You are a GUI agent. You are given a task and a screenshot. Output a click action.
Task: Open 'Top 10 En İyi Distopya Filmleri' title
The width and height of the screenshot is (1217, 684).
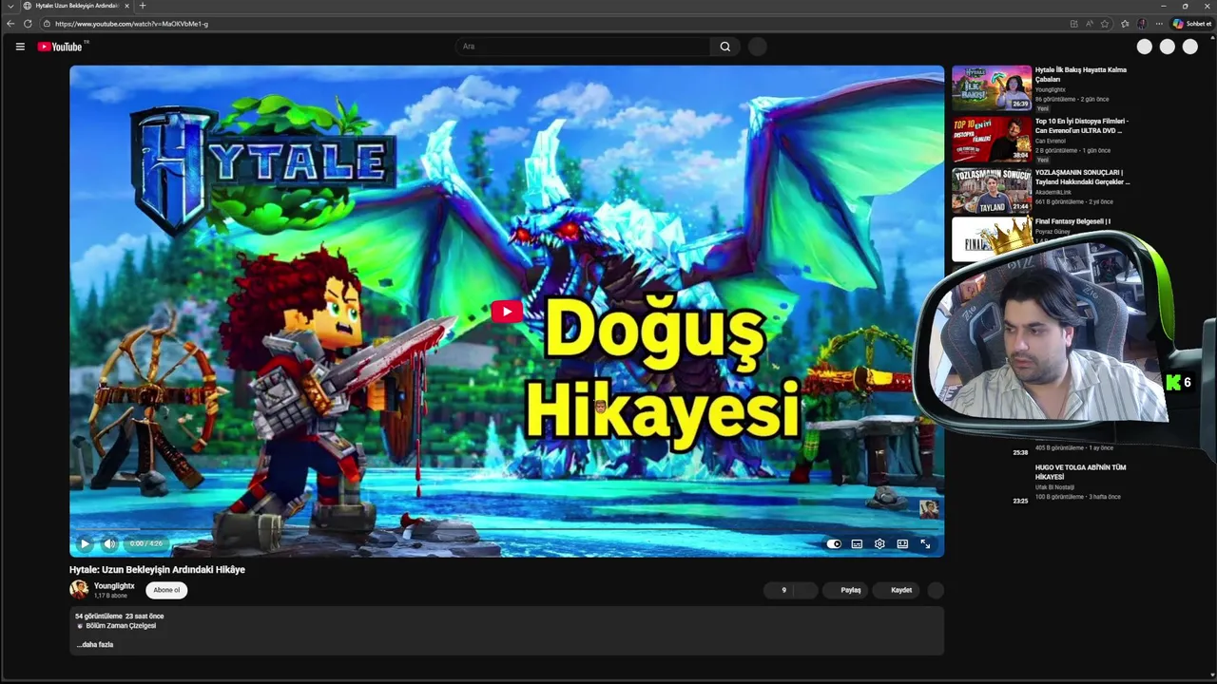(1082, 125)
